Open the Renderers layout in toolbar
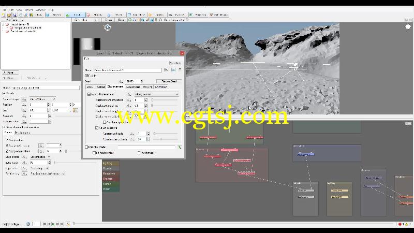The width and height of the screenshot is (414, 233). pyautogui.click(x=199, y=15)
